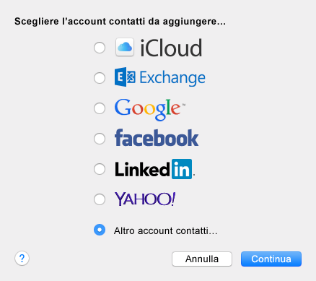Image resolution: width=316 pixels, height=281 pixels.
Task: Click the Annulla button
Action: [202, 259]
